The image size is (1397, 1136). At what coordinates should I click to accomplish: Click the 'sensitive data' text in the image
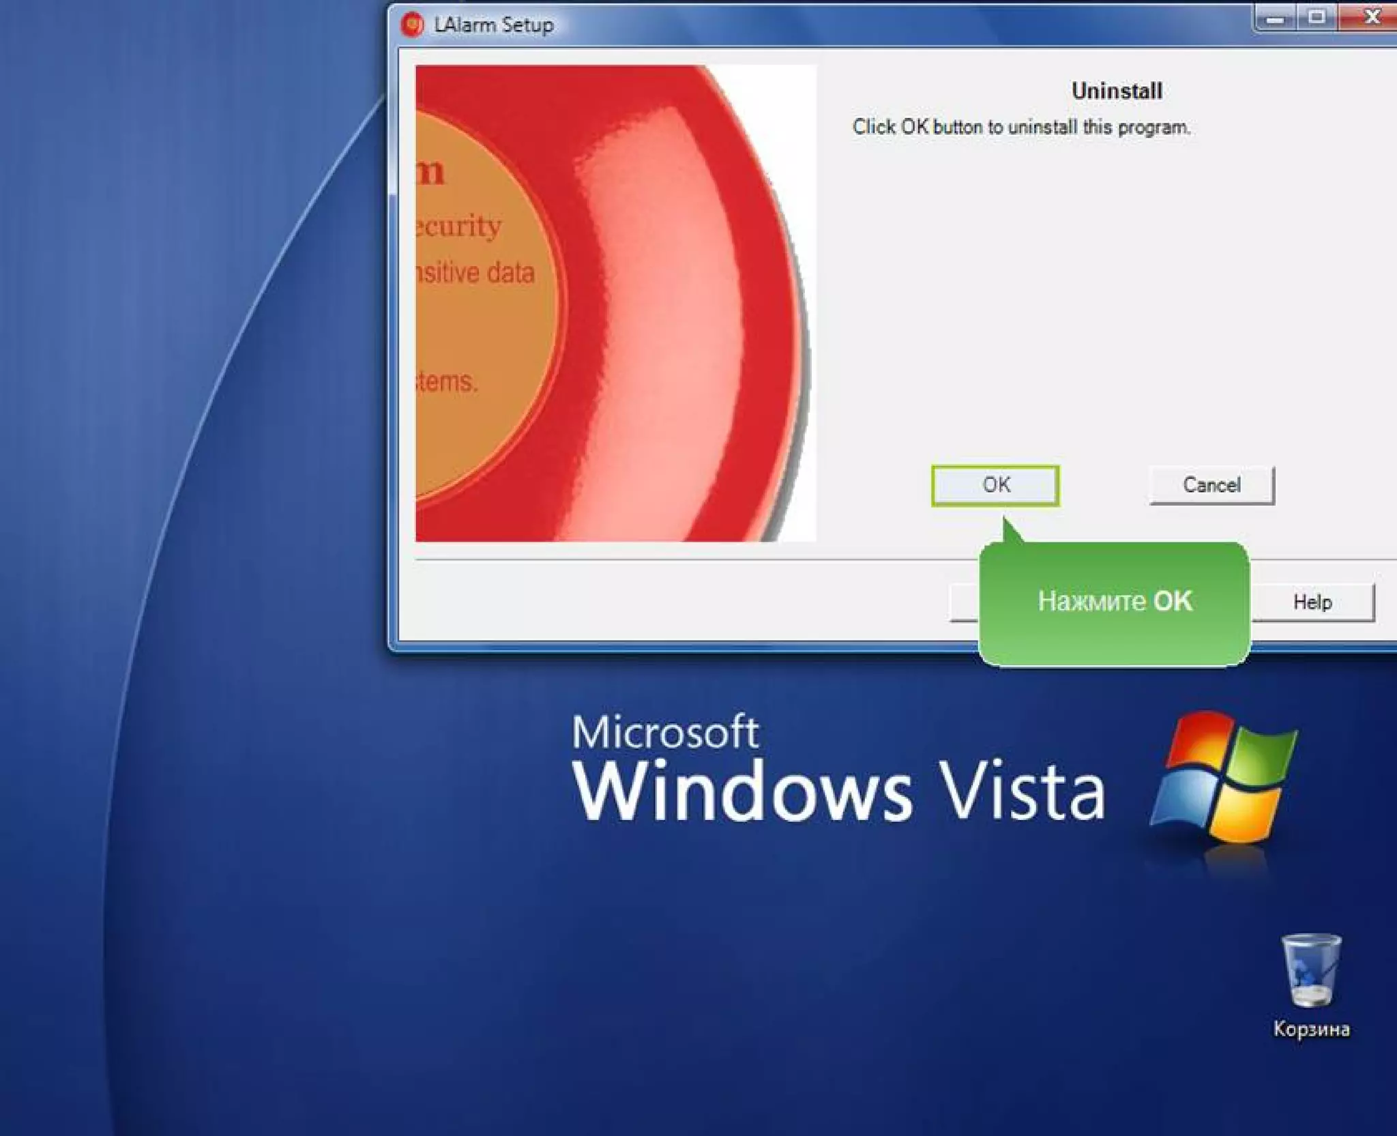(x=476, y=273)
